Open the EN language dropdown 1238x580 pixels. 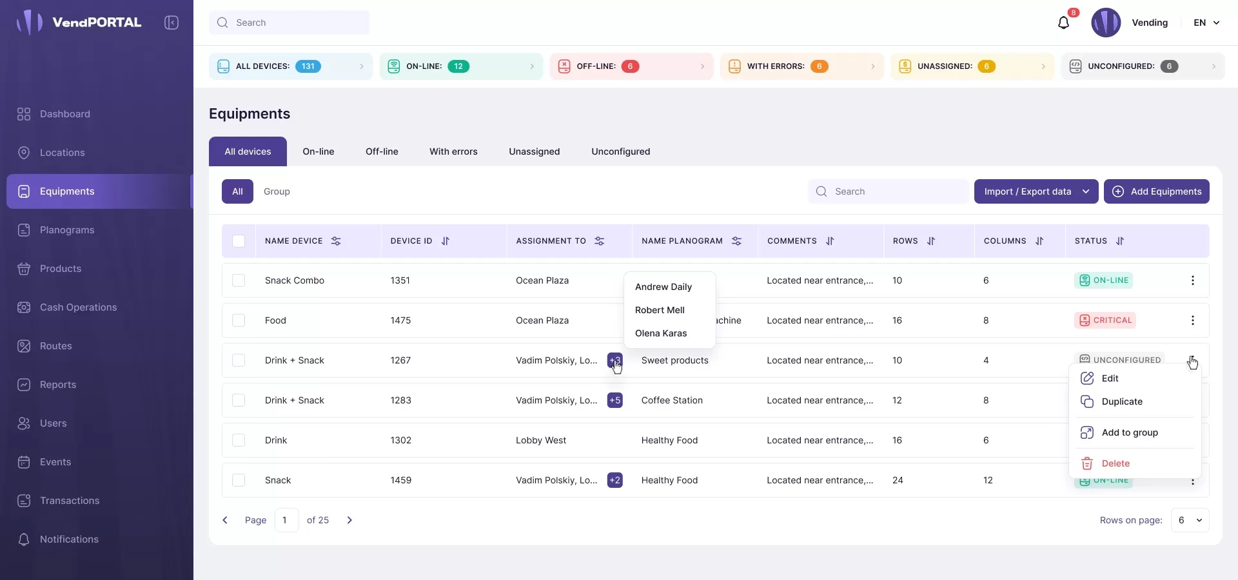pyautogui.click(x=1206, y=23)
